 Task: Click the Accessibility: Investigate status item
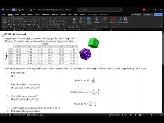point(35,115)
